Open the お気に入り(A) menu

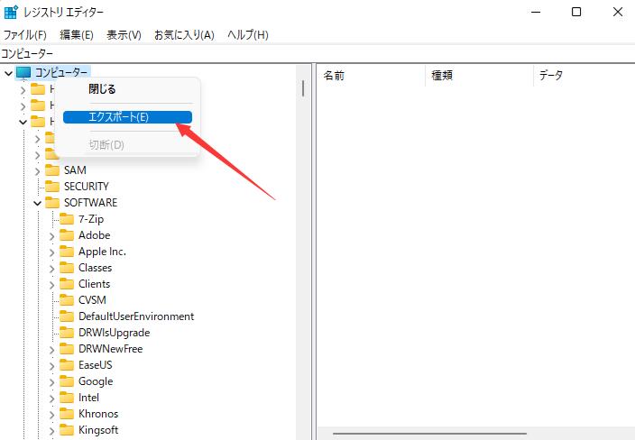pos(184,34)
